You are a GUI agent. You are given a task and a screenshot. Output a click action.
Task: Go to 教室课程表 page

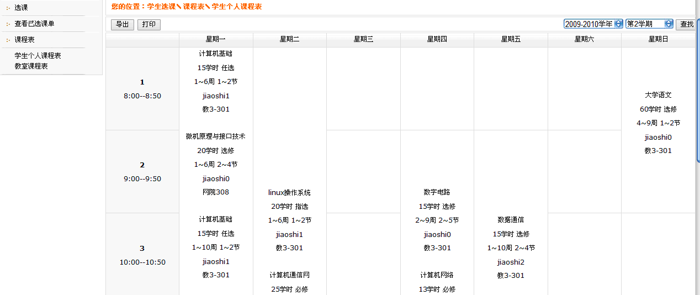tap(31, 66)
